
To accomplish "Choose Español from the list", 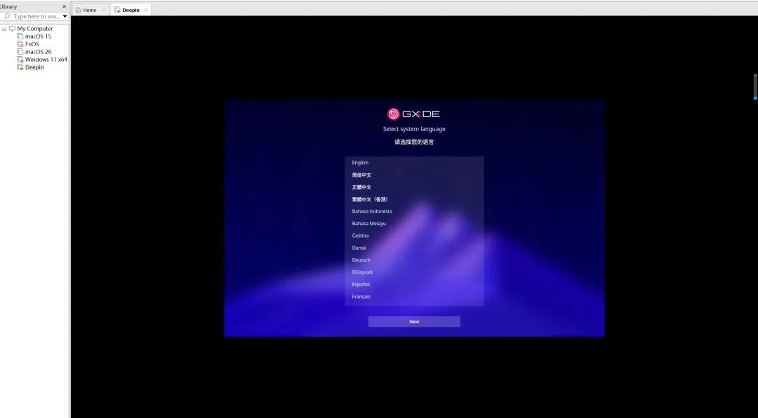I will (x=414, y=284).
